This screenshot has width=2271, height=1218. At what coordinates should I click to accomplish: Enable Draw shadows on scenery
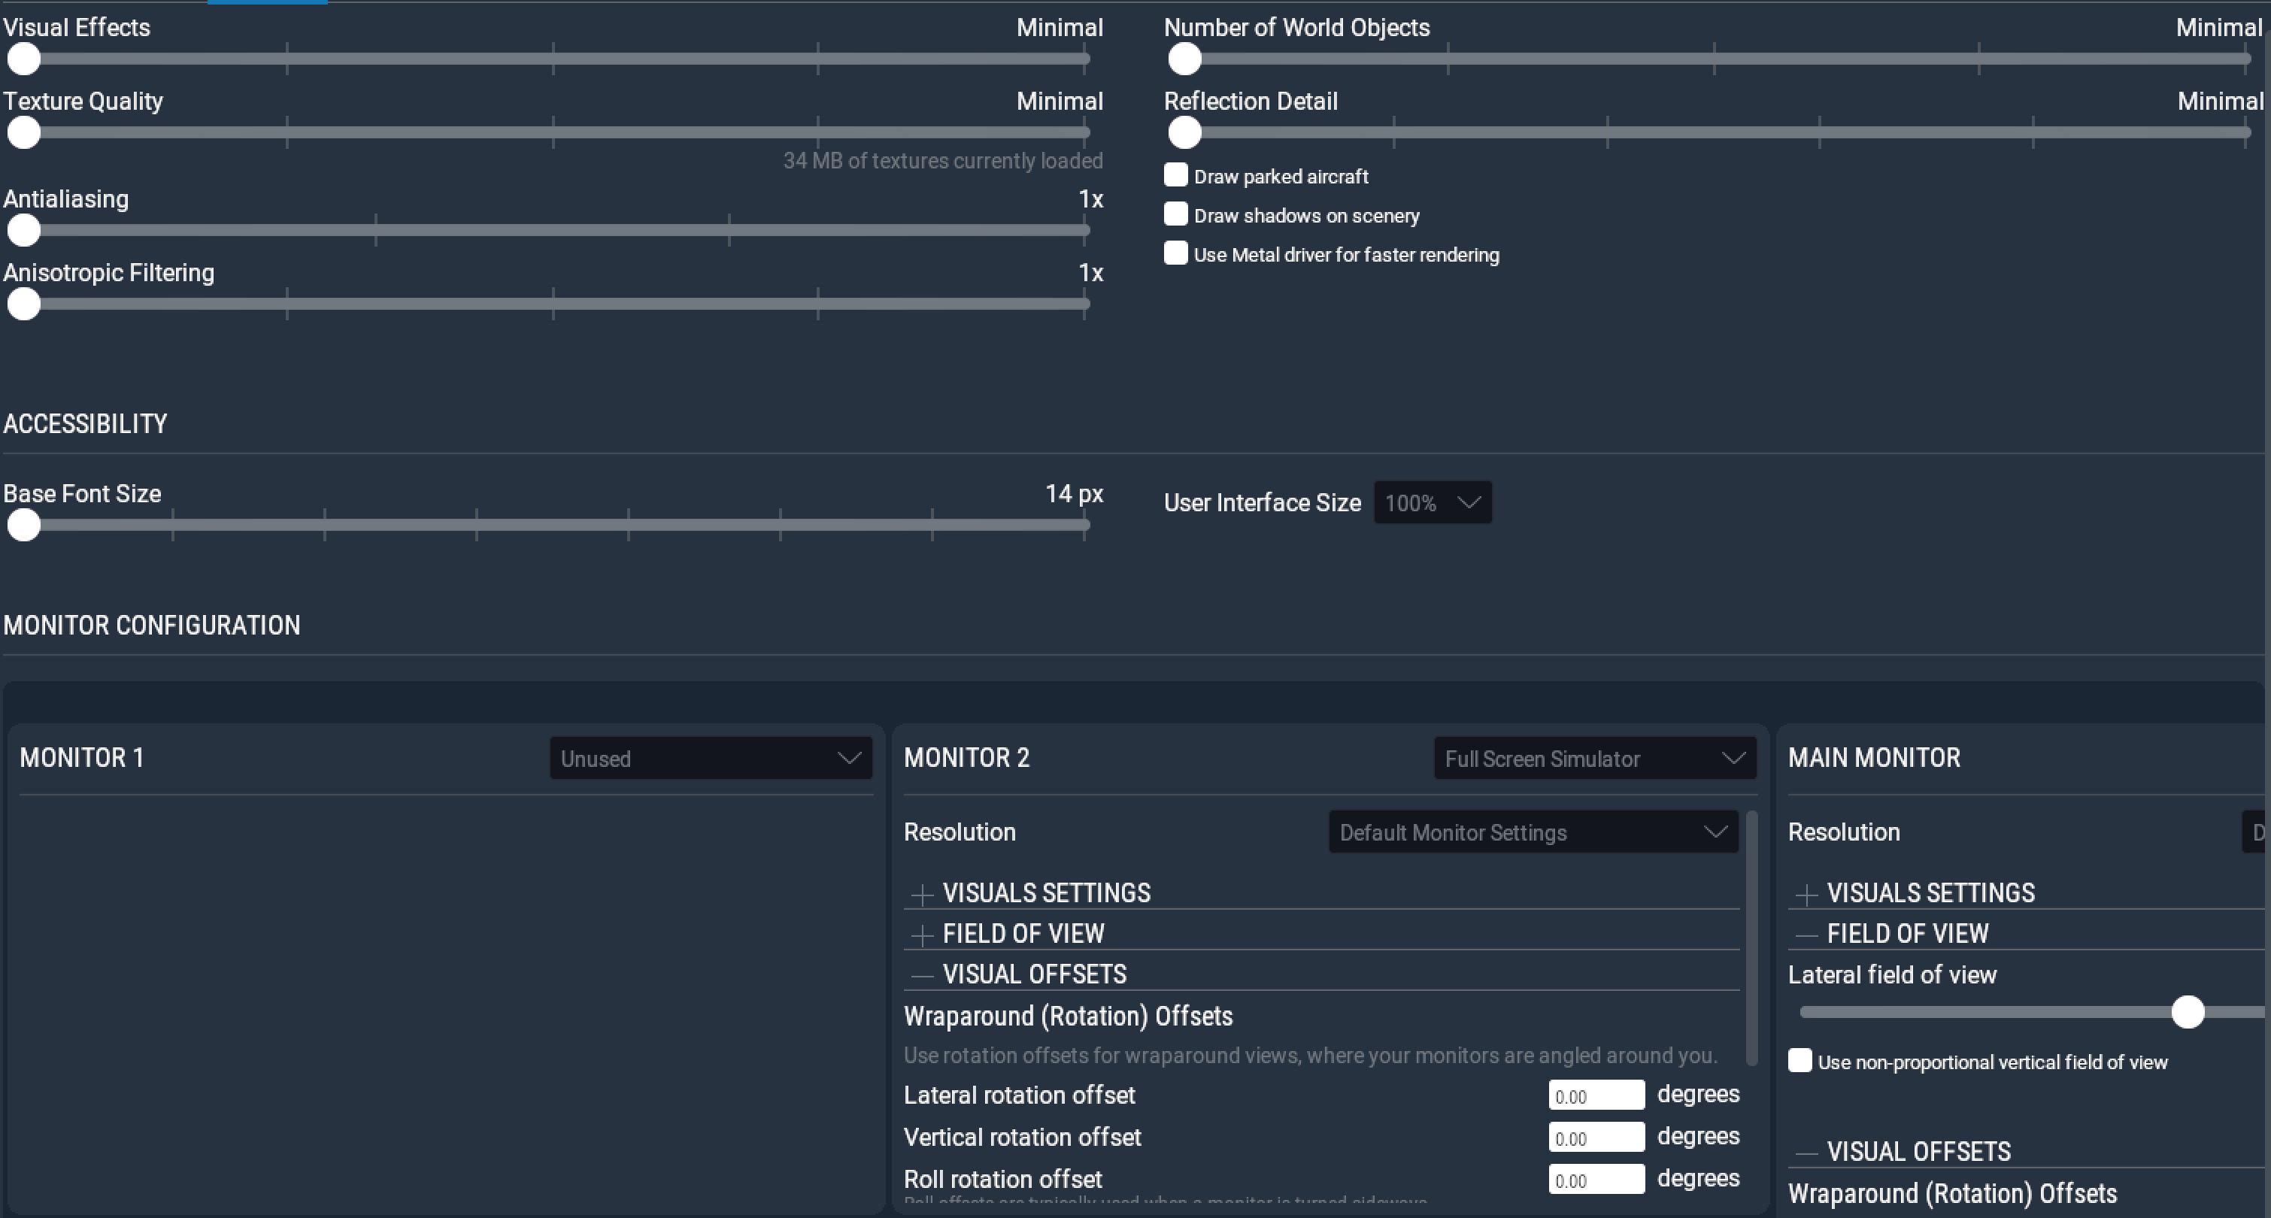[1175, 214]
